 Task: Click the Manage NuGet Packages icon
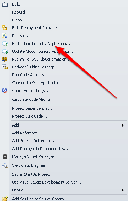tap(5, 156)
